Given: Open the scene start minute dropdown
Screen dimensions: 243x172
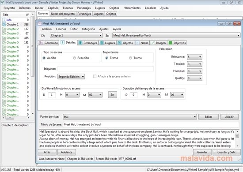Looking at the screenshot, I should coord(95,95).
